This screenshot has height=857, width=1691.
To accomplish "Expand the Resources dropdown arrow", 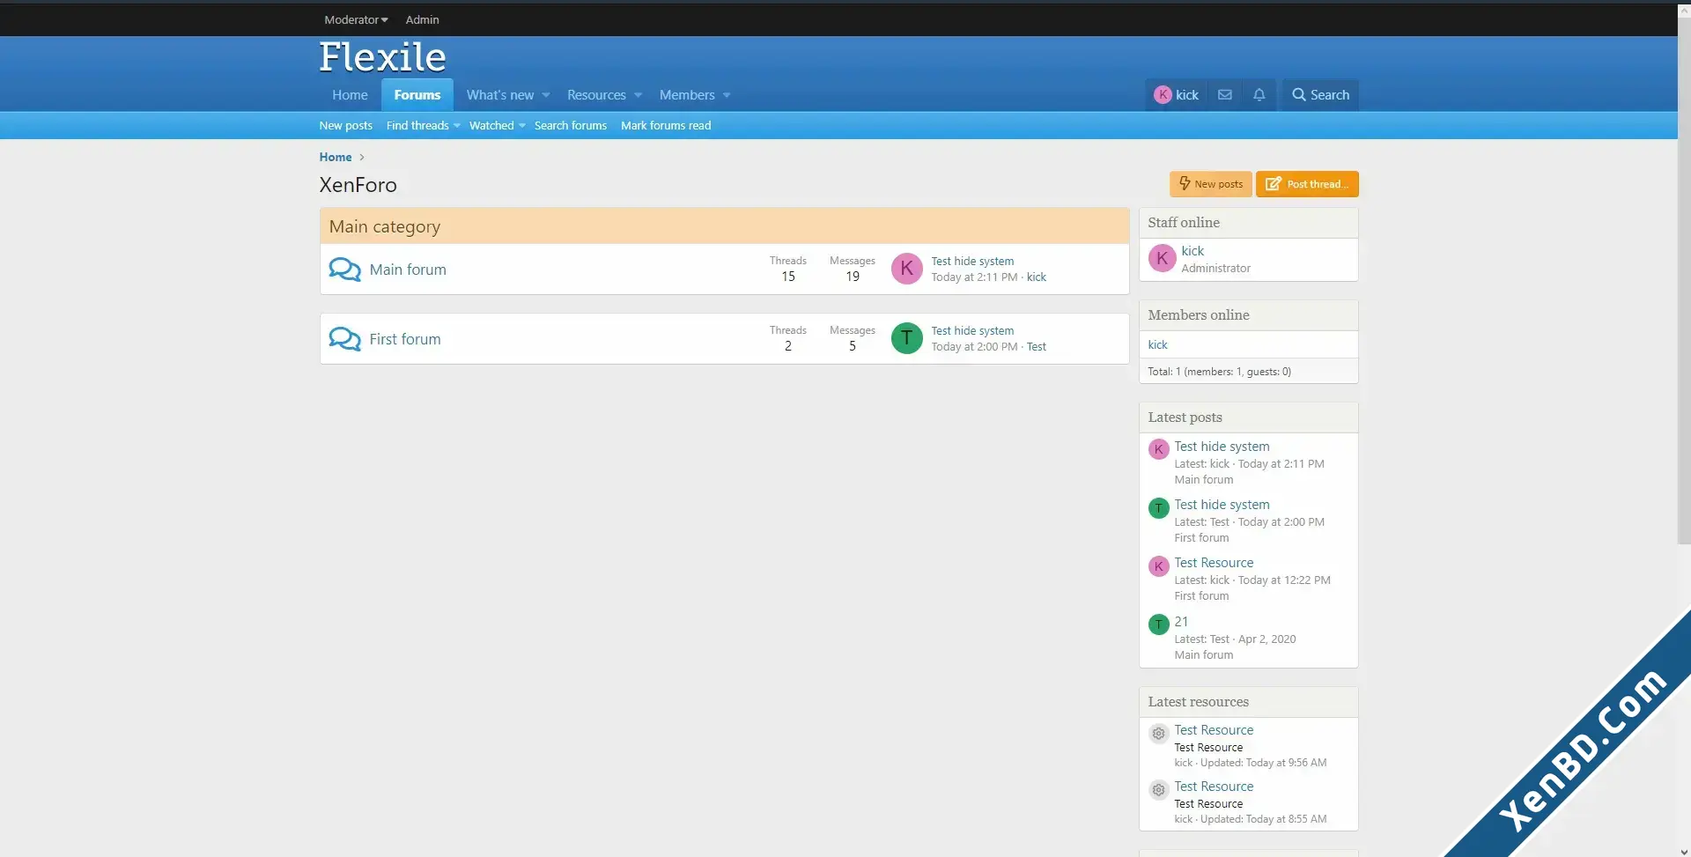I will pyautogui.click(x=639, y=95).
